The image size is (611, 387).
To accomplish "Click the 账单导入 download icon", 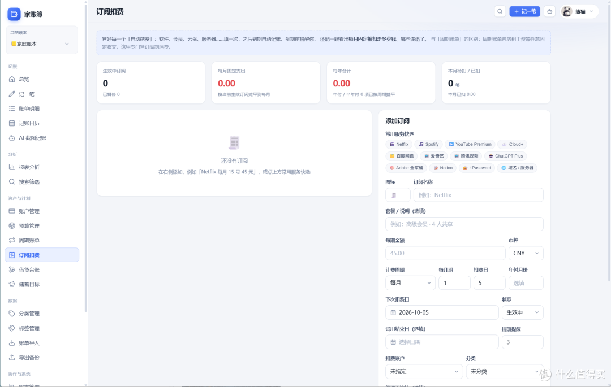I will [12, 343].
